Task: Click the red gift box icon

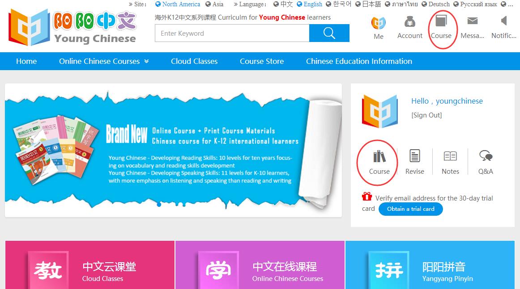Action: click(x=367, y=196)
